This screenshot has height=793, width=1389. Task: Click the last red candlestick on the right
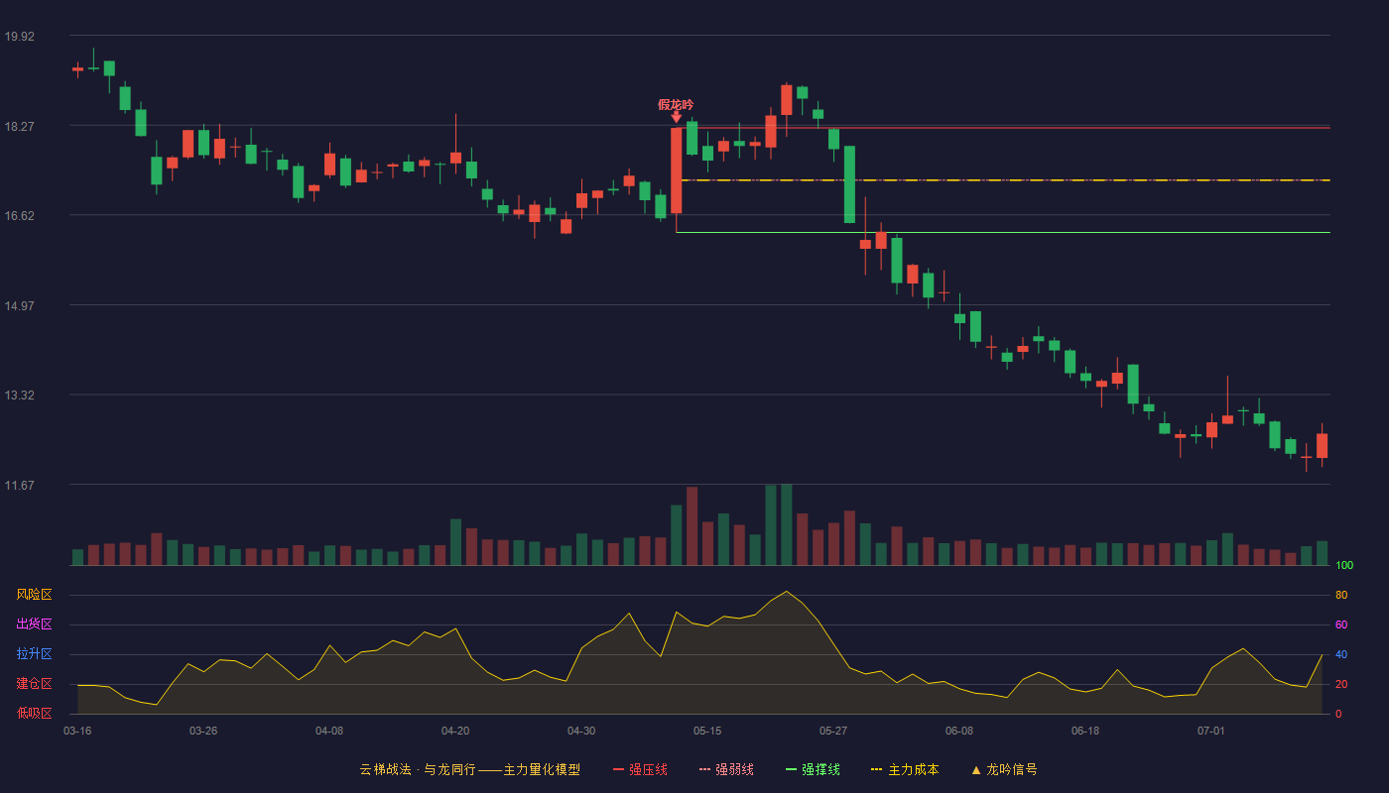[x=1322, y=445]
